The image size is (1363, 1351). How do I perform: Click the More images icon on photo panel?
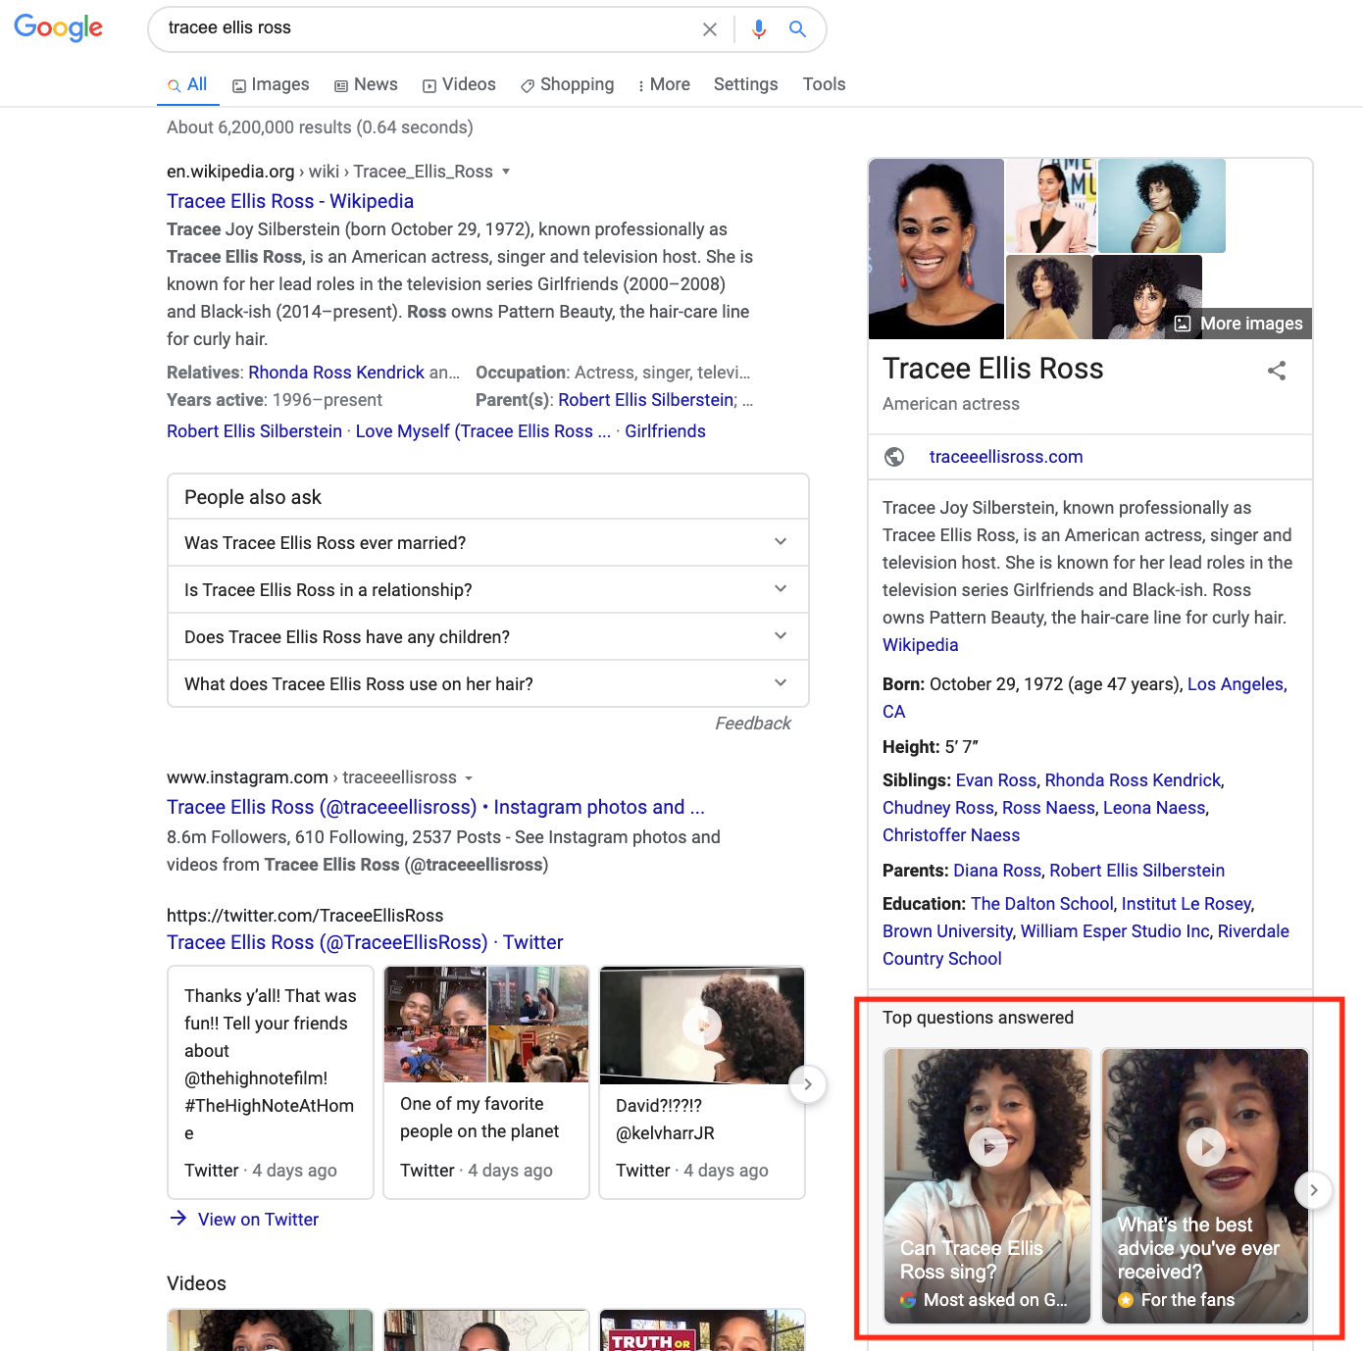(1183, 324)
